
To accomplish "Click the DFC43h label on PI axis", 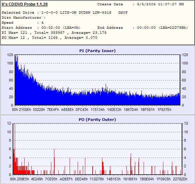I will [x=82, y=110].
